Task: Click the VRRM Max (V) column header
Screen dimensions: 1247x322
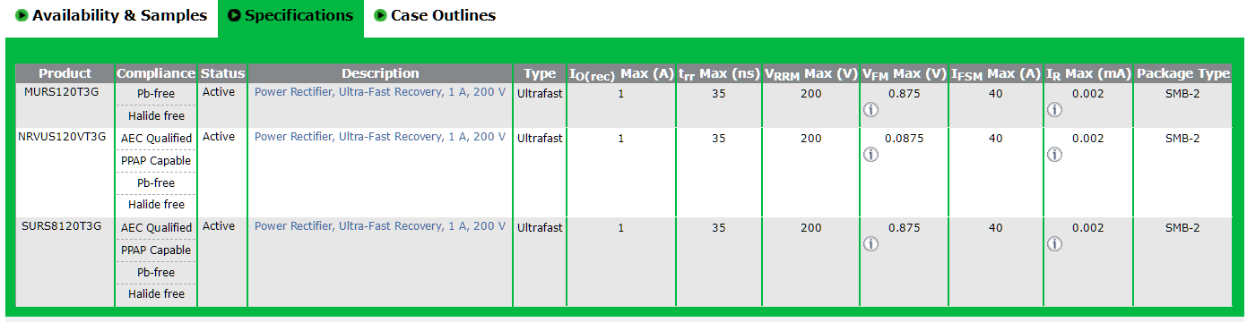Action: (x=811, y=73)
